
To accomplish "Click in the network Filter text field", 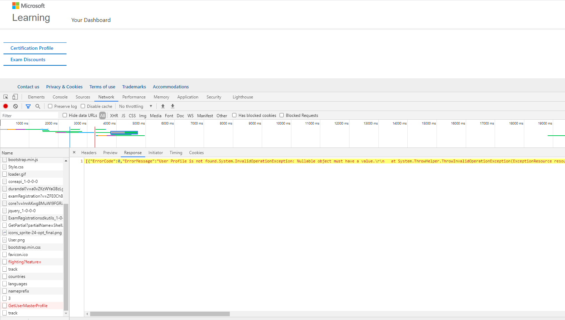I will pyautogui.click(x=30, y=115).
